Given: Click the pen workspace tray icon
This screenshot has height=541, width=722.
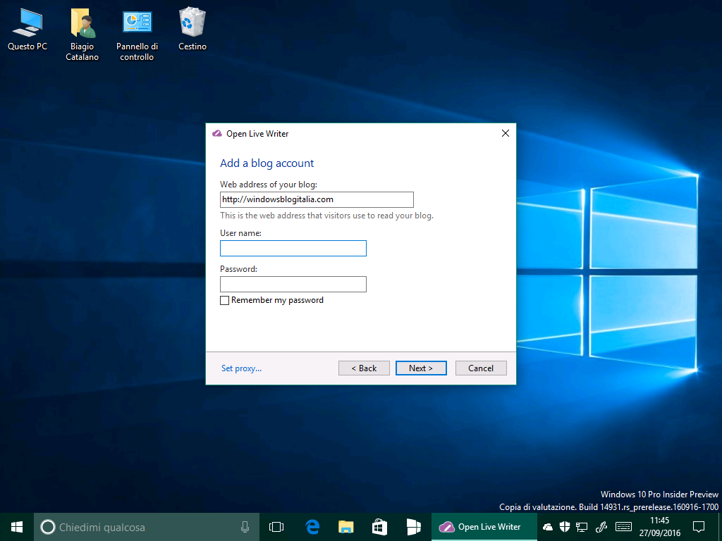Looking at the screenshot, I should 601,527.
